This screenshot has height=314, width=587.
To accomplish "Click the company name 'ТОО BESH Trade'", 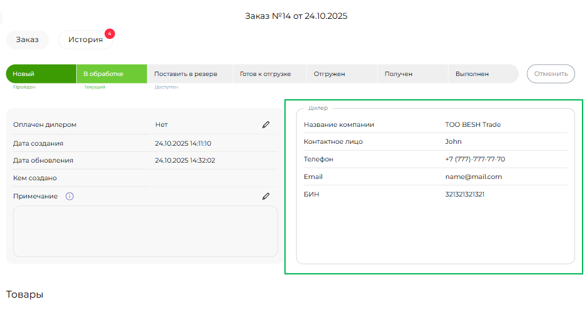I will 472,124.
